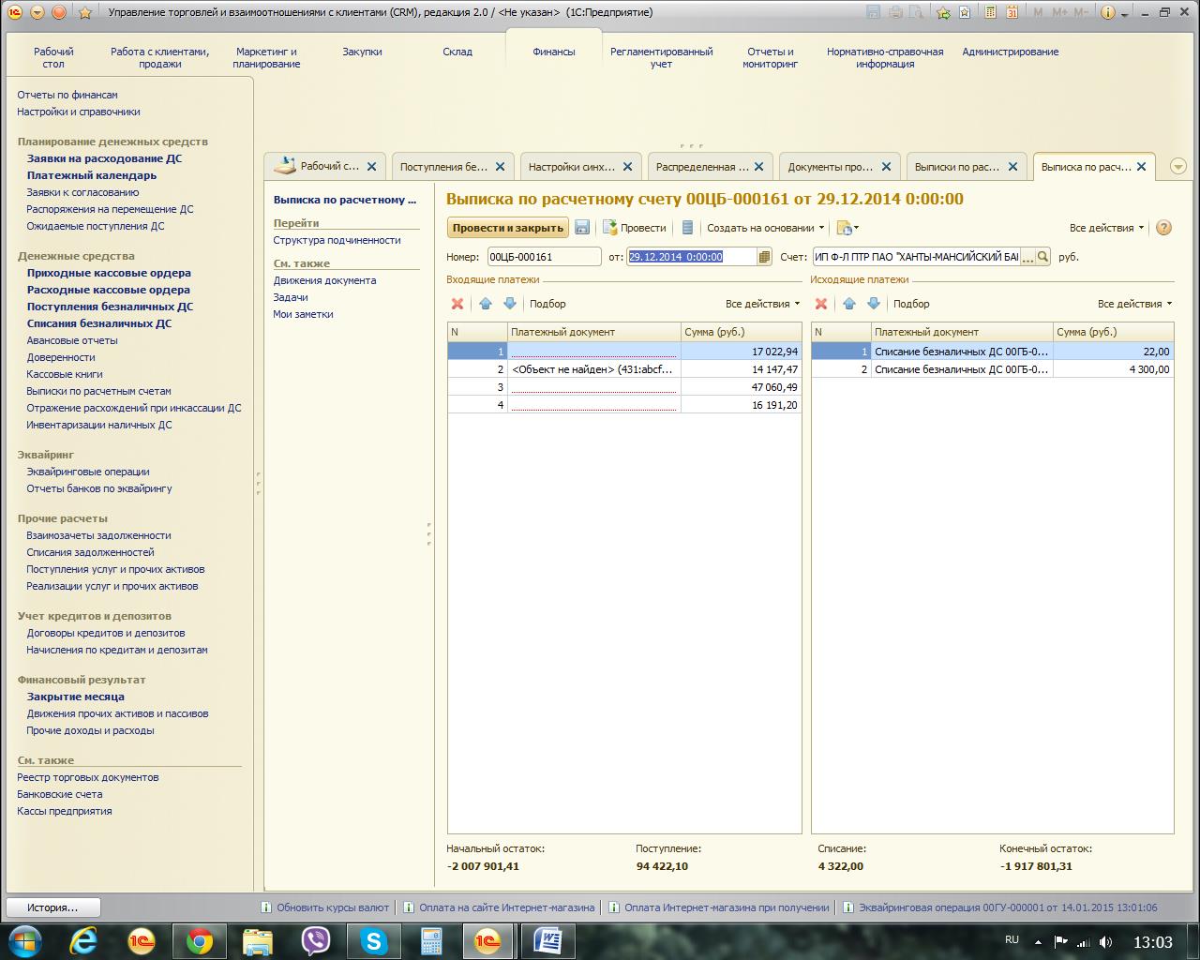The width and height of the screenshot is (1200, 960).
Task: Click the document movements report icon
Action: 687,228
